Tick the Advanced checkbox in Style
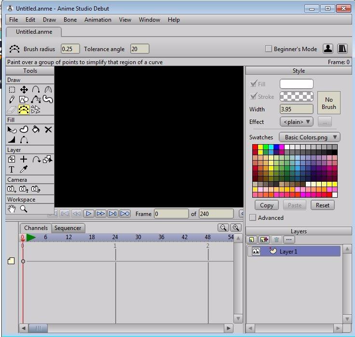The width and height of the screenshot is (355, 337). (x=253, y=218)
